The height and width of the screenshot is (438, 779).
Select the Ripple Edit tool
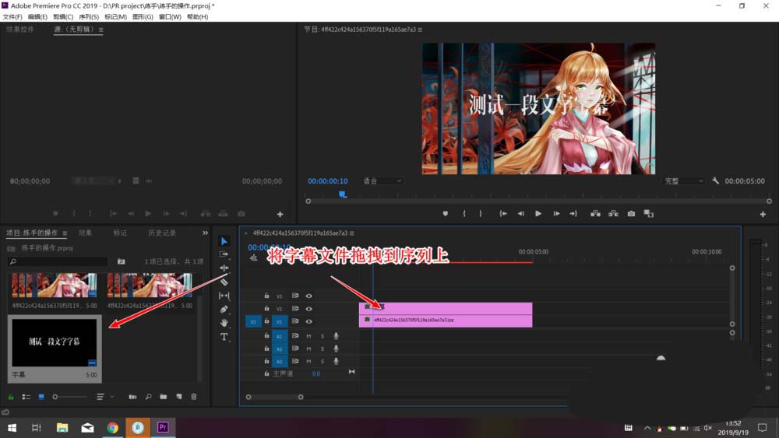click(224, 268)
